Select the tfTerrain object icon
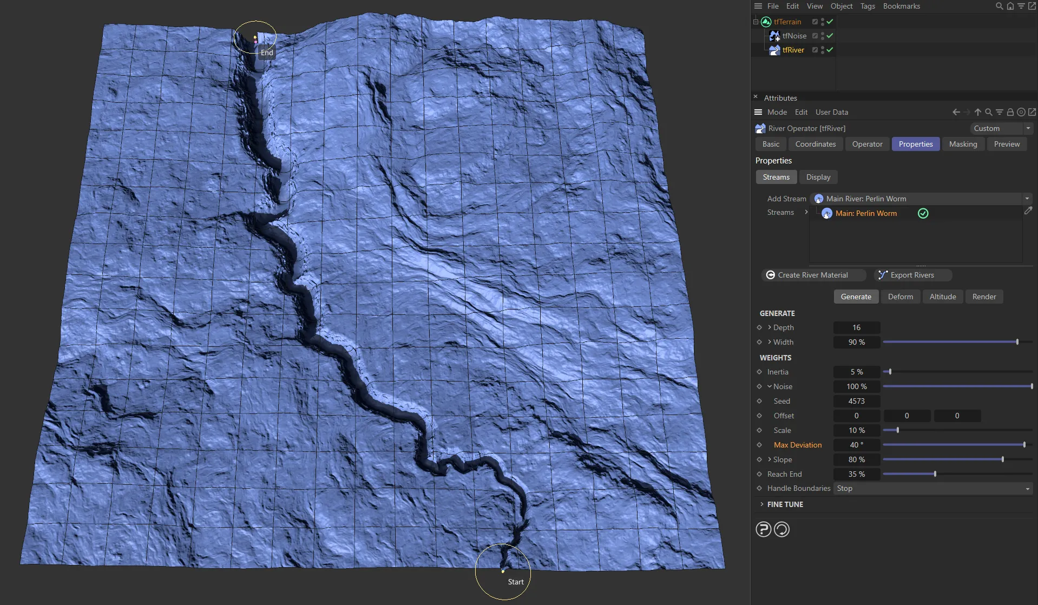1038x605 pixels. coord(766,22)
